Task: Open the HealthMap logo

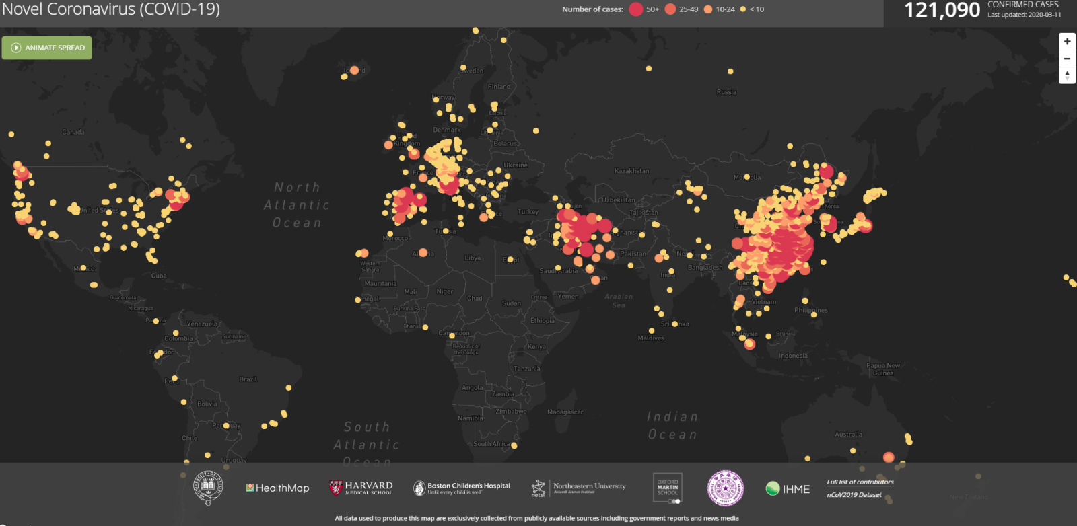Action: (x=277, y=488)
